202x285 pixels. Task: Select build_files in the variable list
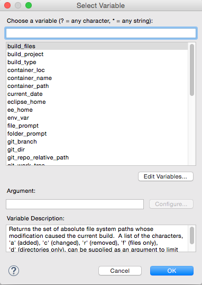tap(97, 46)
